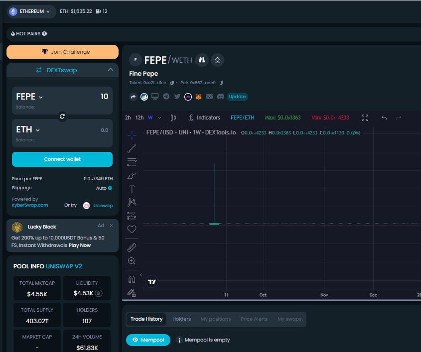Screen dimensions: 421x352
Task: Select the Text tool in chart toolbar
Action: pyautogui.click(x=132, y=189)
